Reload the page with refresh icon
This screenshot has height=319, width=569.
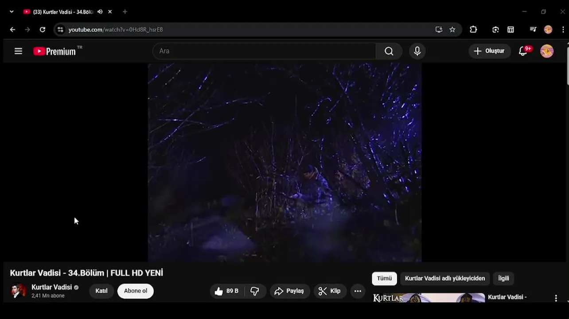[43, 30]
